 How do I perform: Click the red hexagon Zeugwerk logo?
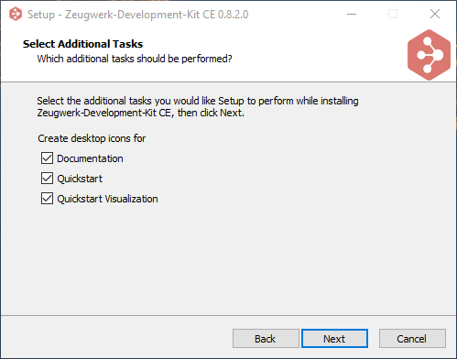429,55
